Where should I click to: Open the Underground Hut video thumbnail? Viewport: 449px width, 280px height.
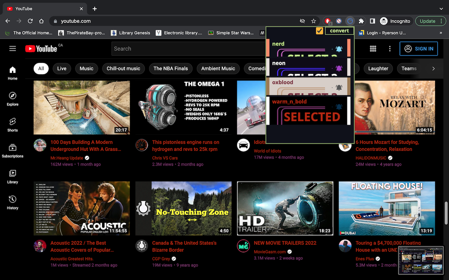[x=82, y=108]
